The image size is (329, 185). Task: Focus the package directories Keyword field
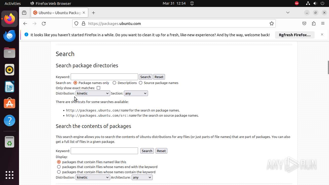104,77
